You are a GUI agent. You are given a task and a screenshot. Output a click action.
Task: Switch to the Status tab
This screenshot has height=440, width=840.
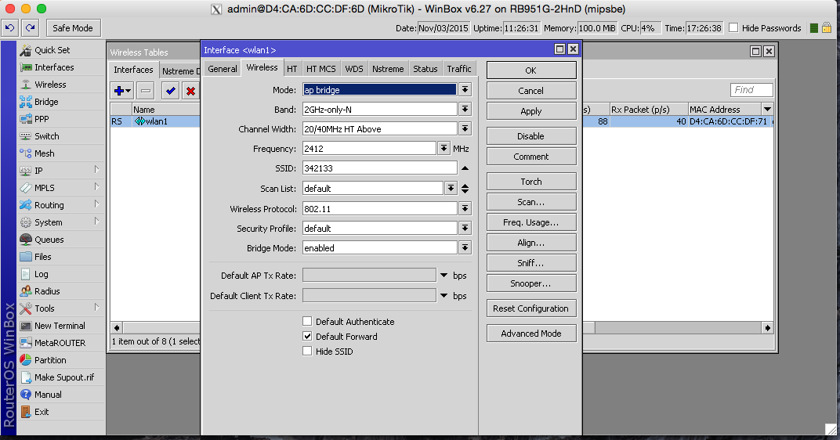pyautogui.click(x=425, y=69)
